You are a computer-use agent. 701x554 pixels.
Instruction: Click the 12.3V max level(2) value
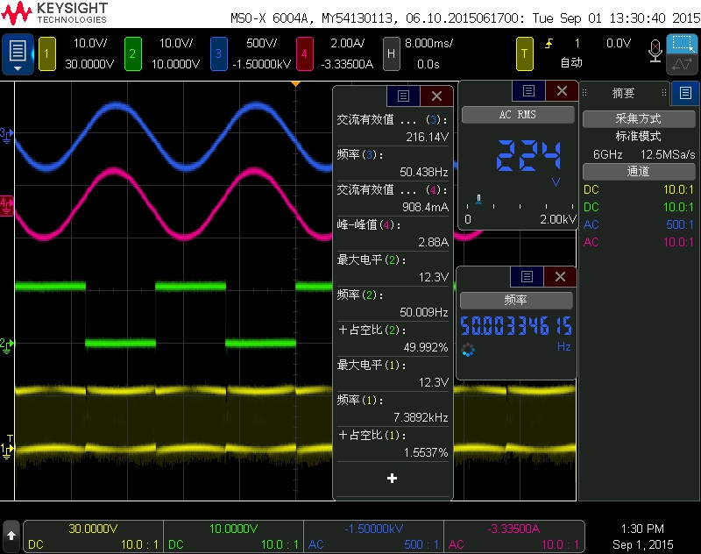tap(433, 277)
